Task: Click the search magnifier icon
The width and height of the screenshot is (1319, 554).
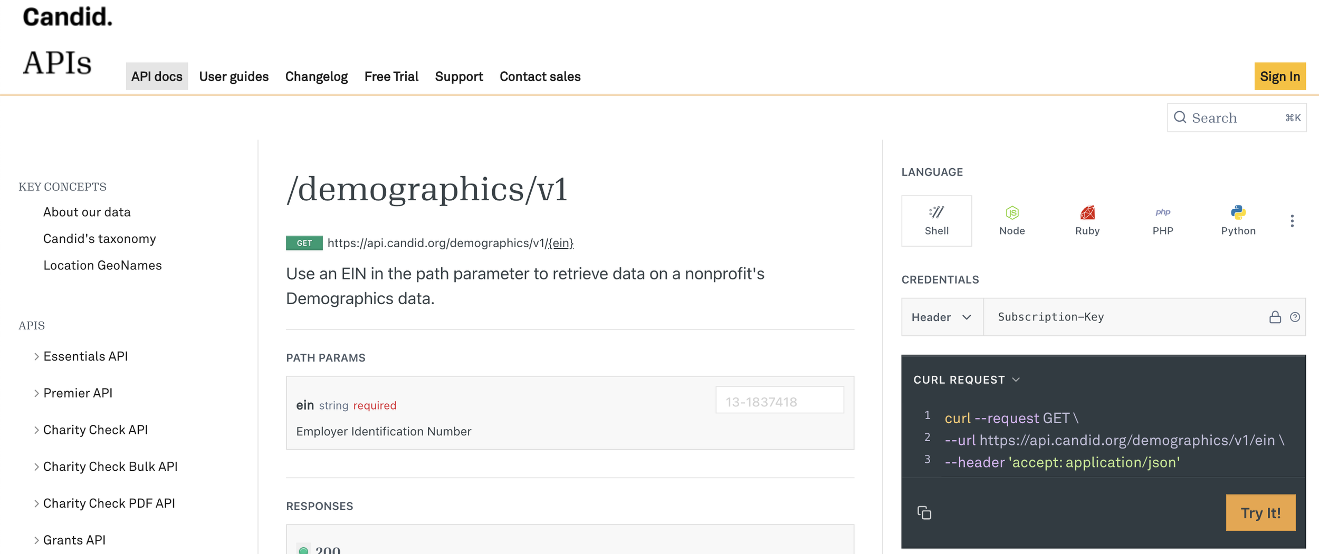Action: tap(1180, 117)
